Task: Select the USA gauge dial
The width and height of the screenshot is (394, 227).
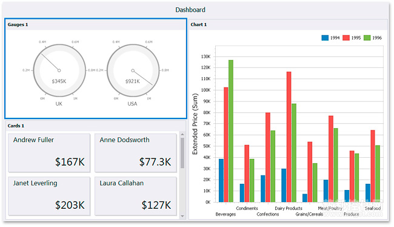Action: click(133, 70)
